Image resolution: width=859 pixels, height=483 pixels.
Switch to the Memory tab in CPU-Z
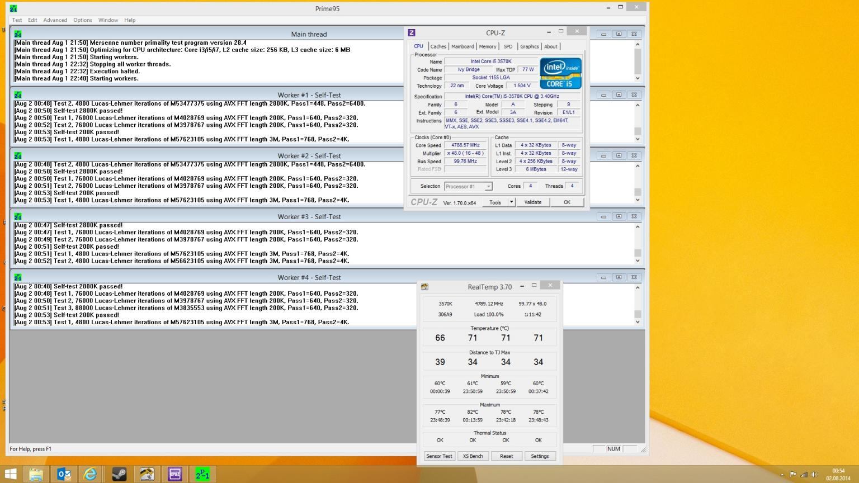[488, 46]
